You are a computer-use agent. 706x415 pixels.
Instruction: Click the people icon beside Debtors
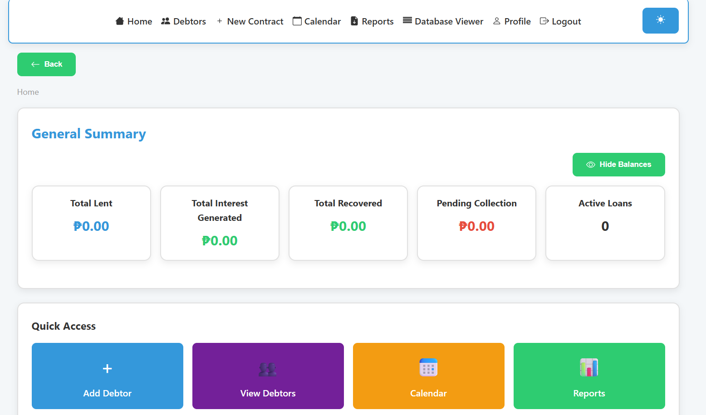point(166,21)
